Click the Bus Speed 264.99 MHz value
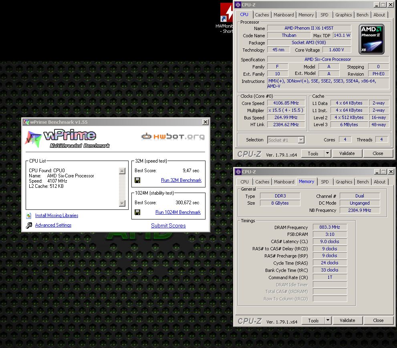The width and height of the screenshot is (397, 348). (286, 117)
